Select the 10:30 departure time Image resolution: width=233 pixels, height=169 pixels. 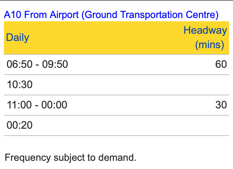pyautogui.click(x=20, y=85)
